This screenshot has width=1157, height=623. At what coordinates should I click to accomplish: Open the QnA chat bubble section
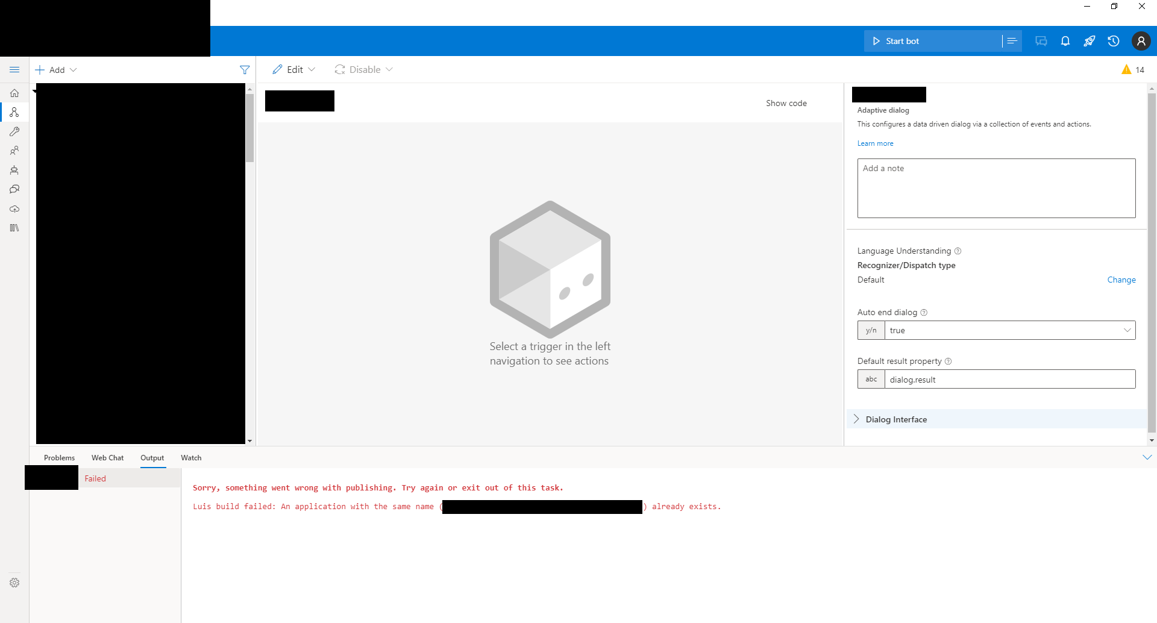point(14,189)
